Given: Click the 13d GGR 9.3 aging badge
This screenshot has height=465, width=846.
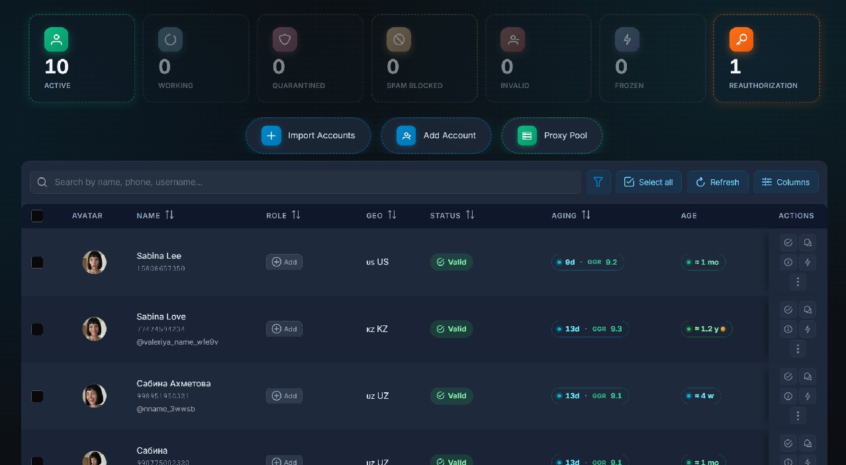Looking at the screenshot, I should tap(590, 329).
